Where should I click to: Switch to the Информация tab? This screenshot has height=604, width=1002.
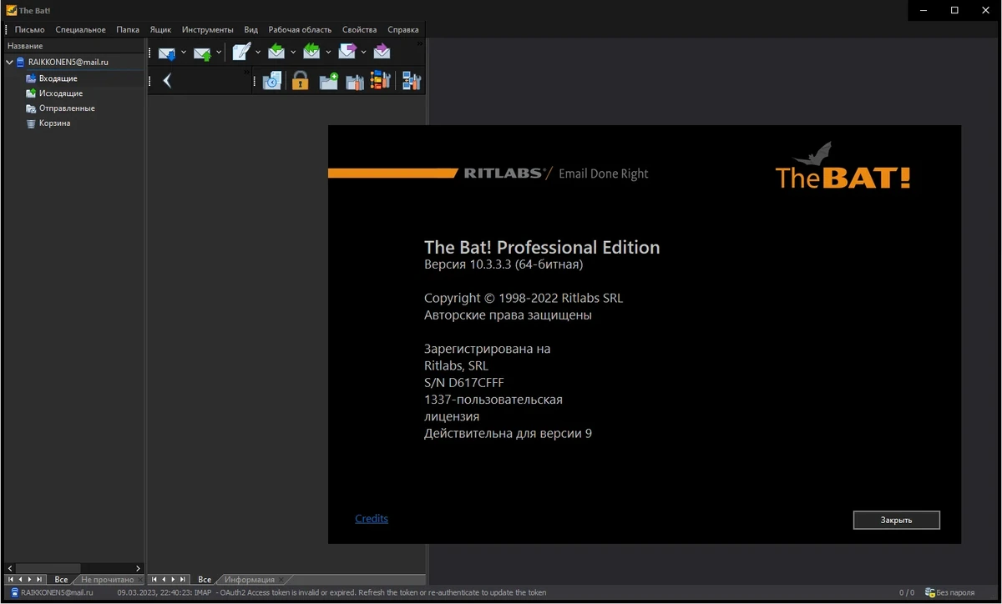coord(250,579)
